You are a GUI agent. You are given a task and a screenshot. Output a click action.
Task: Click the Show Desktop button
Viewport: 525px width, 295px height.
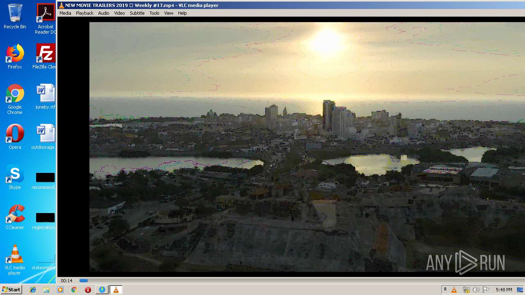click(520, 290)
